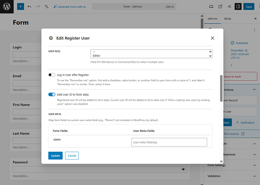The height and width of the screenshot is (185, 260).
Task: Open form in new tab icon
Action: click(x=220, y=6)
